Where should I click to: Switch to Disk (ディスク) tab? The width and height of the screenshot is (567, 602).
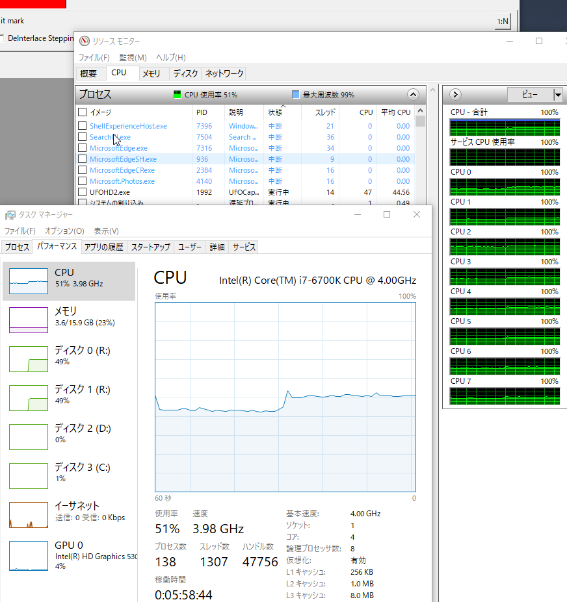click(x=185, y=73)
